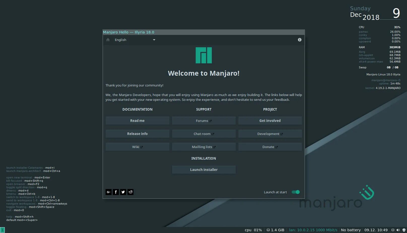Screen dimensions: 407x233
Task: Open the Reddit social icon
Action: (130, 192)
